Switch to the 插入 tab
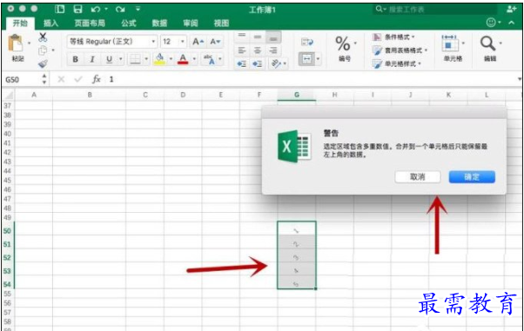Viewport: 524px width, 331px height. point(50,23)
